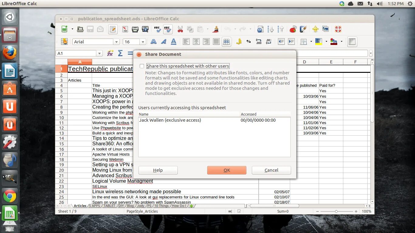
Task: Open Page Preview icon
Action: click(x=146, y=29)
